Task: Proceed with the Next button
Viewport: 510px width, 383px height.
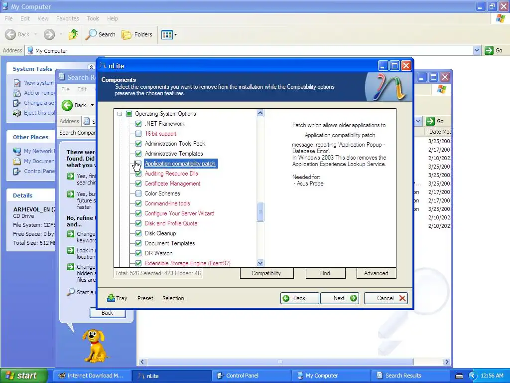Action: (x=340, y=298)
